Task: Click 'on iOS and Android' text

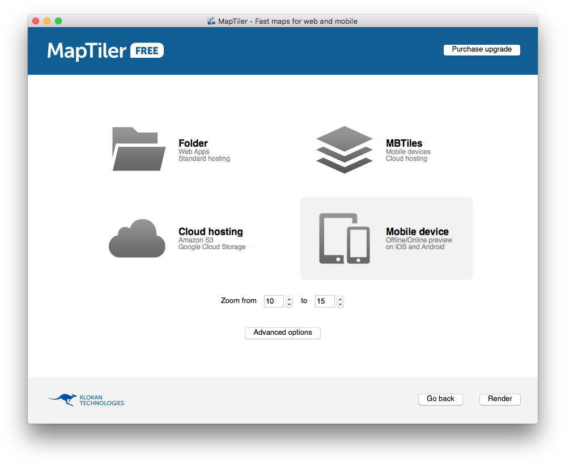Action: pyautogui.click(x=415, y=247)
